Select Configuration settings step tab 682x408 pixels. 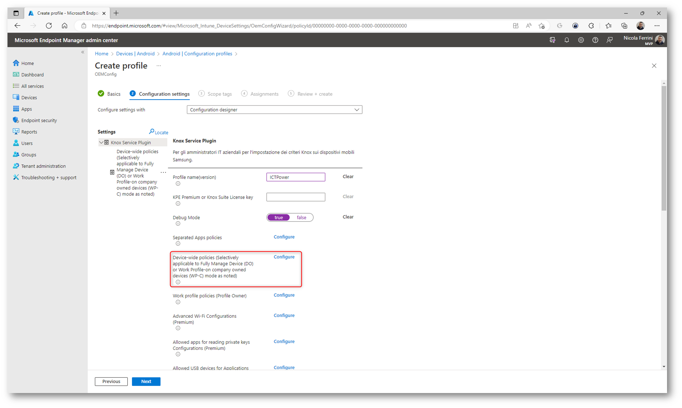point(159,94)
